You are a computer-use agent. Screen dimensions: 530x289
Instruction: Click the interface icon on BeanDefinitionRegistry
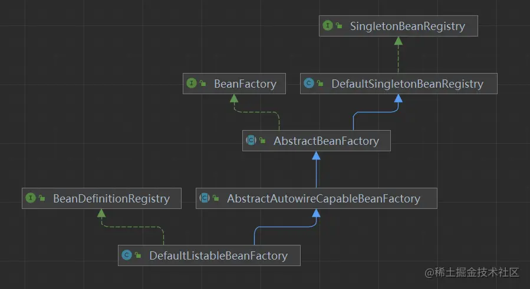tap(31, 198)
